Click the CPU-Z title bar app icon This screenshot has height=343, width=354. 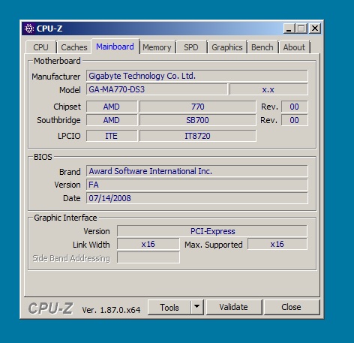pos(29,29)
